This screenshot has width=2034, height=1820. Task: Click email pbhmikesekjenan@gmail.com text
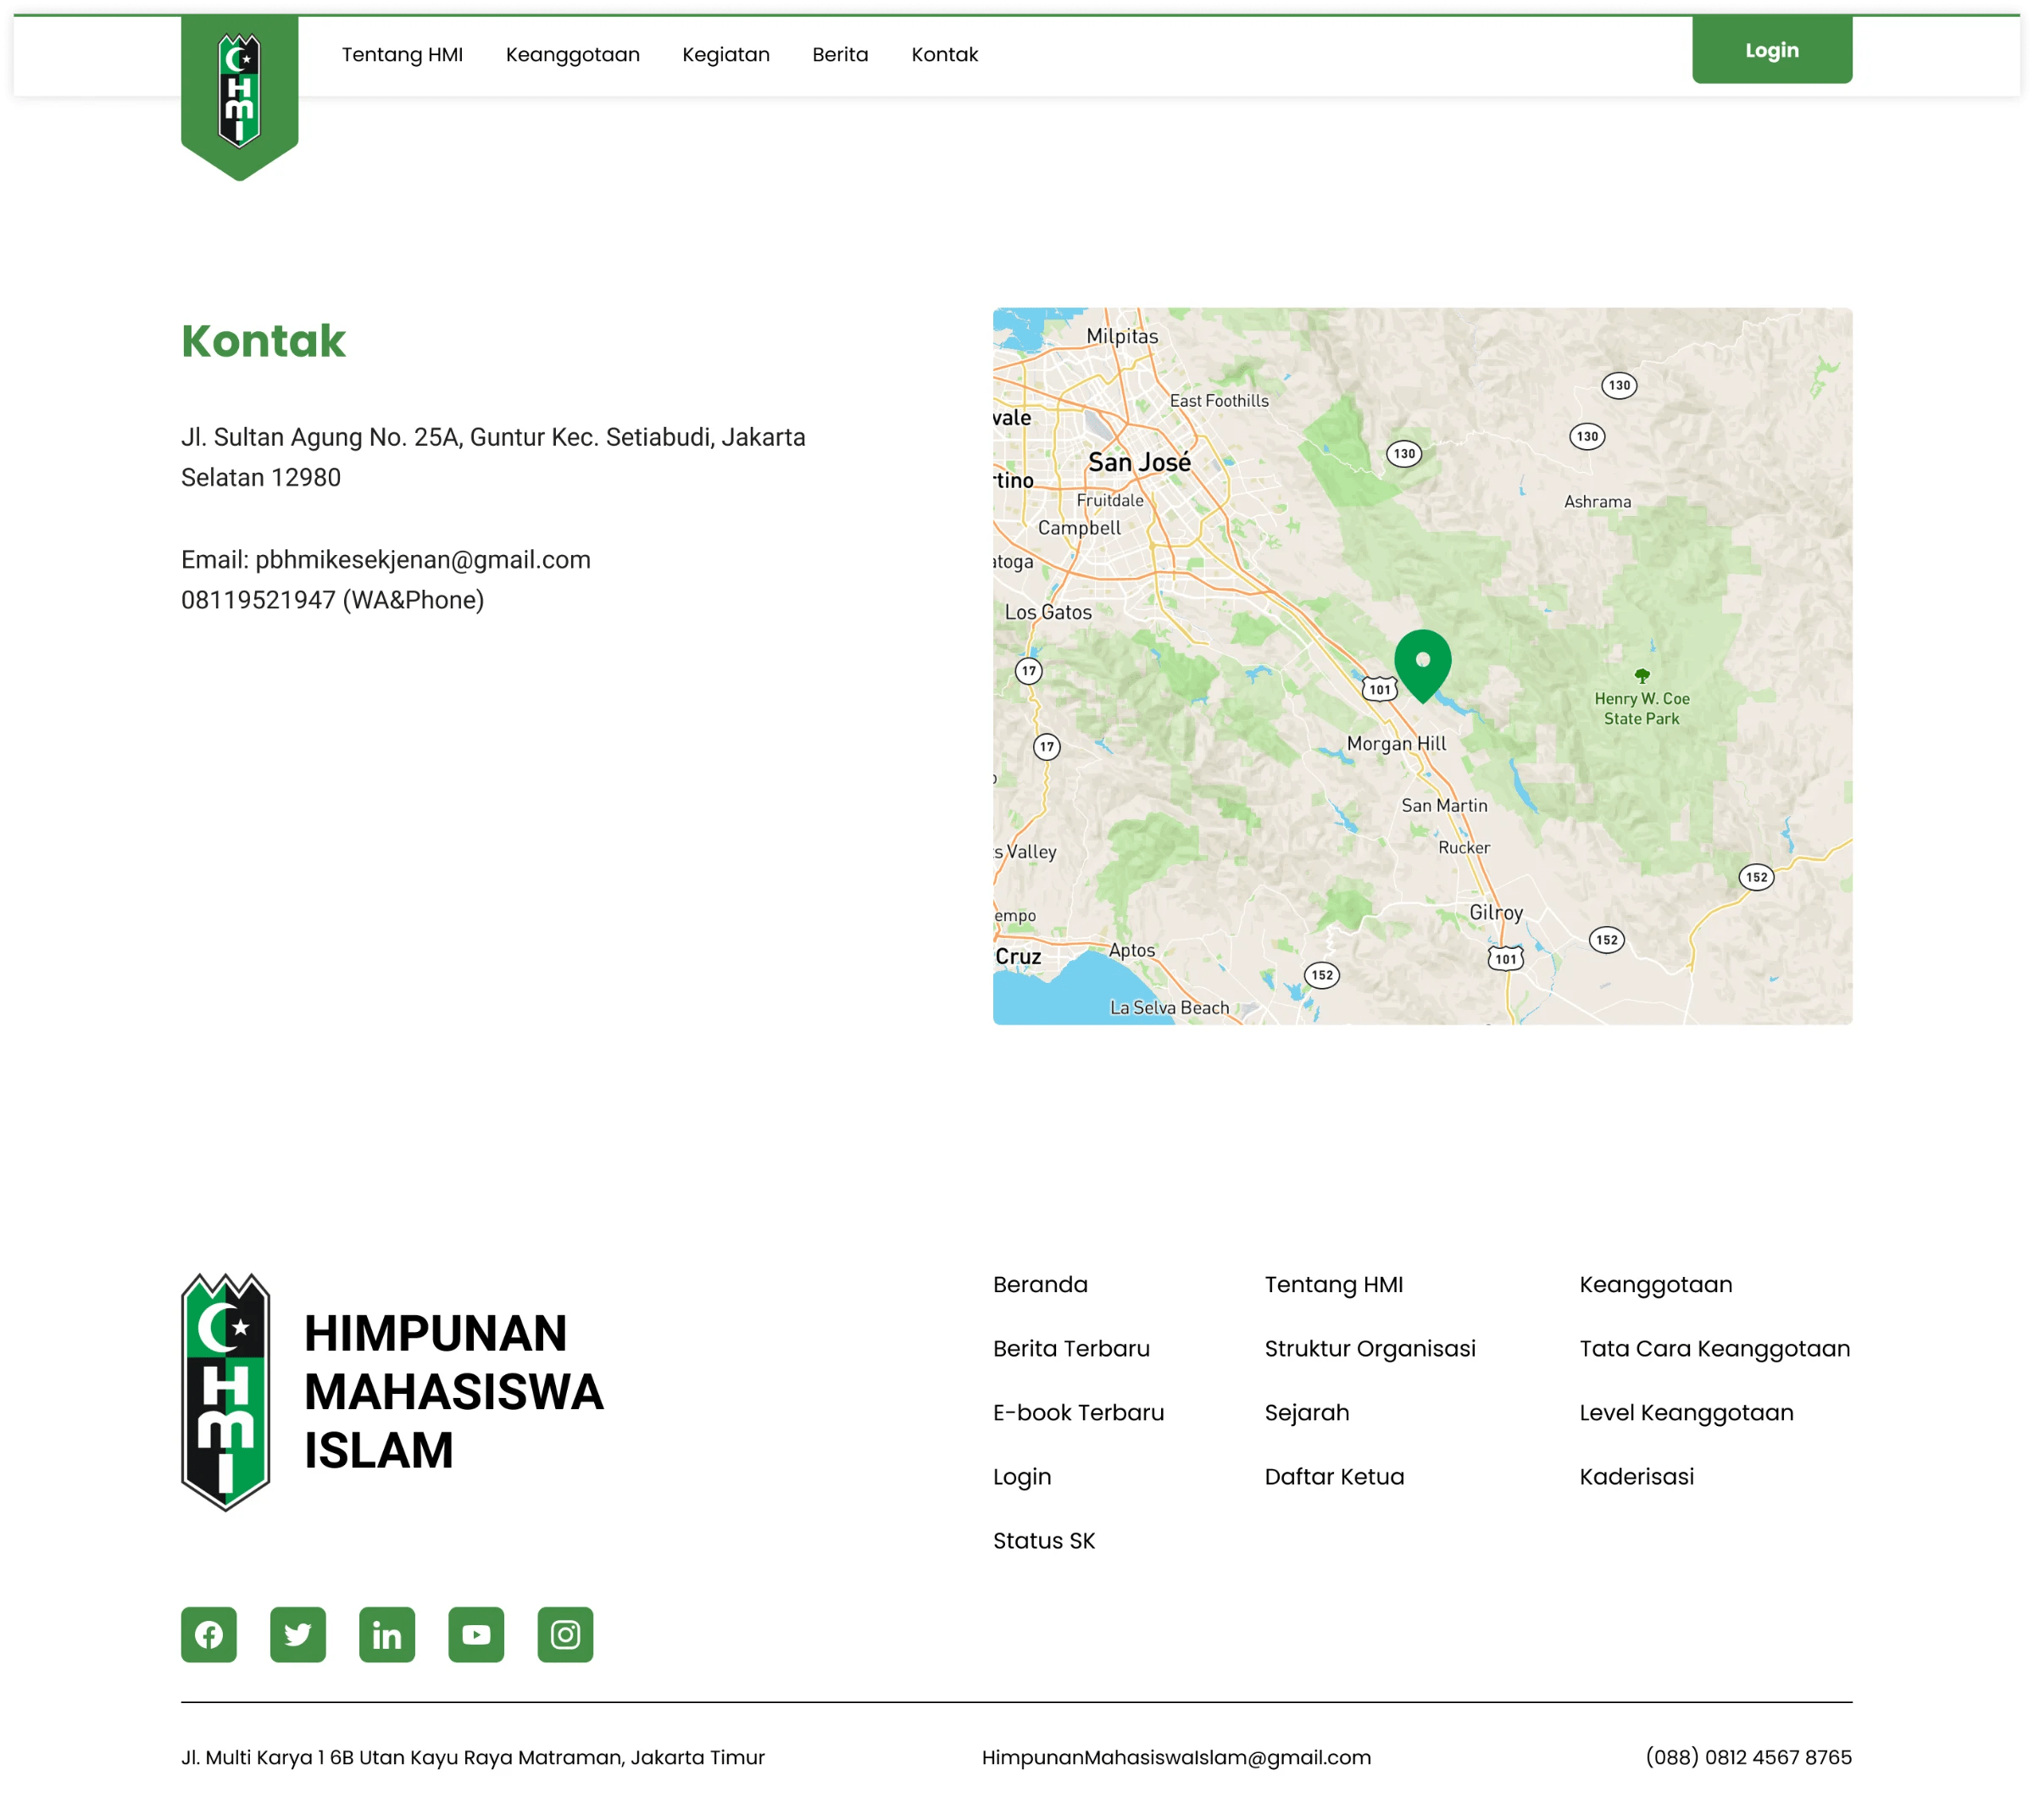click(x=422, y=559)
